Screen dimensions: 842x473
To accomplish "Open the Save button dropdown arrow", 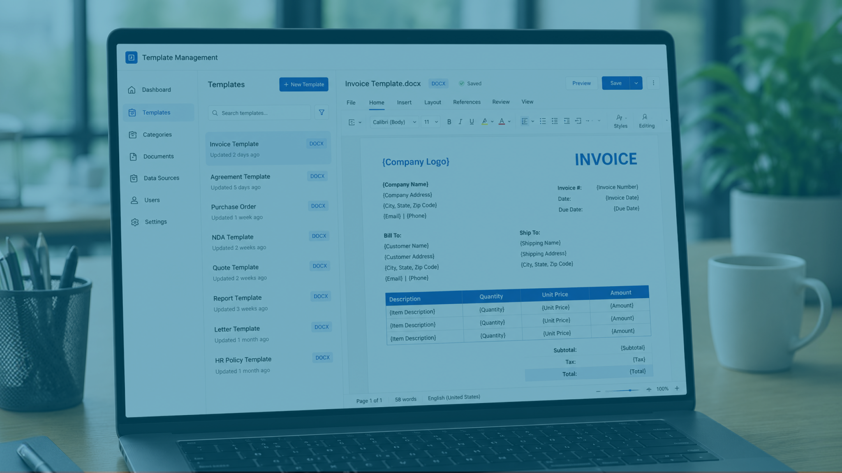I will pos(636,83).
